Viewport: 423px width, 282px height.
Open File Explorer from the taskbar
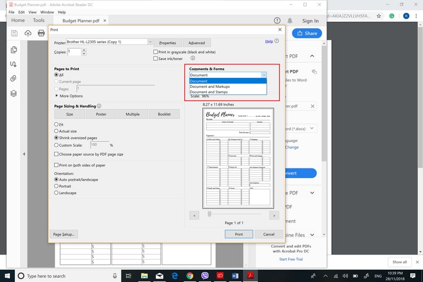pos(144,276)
